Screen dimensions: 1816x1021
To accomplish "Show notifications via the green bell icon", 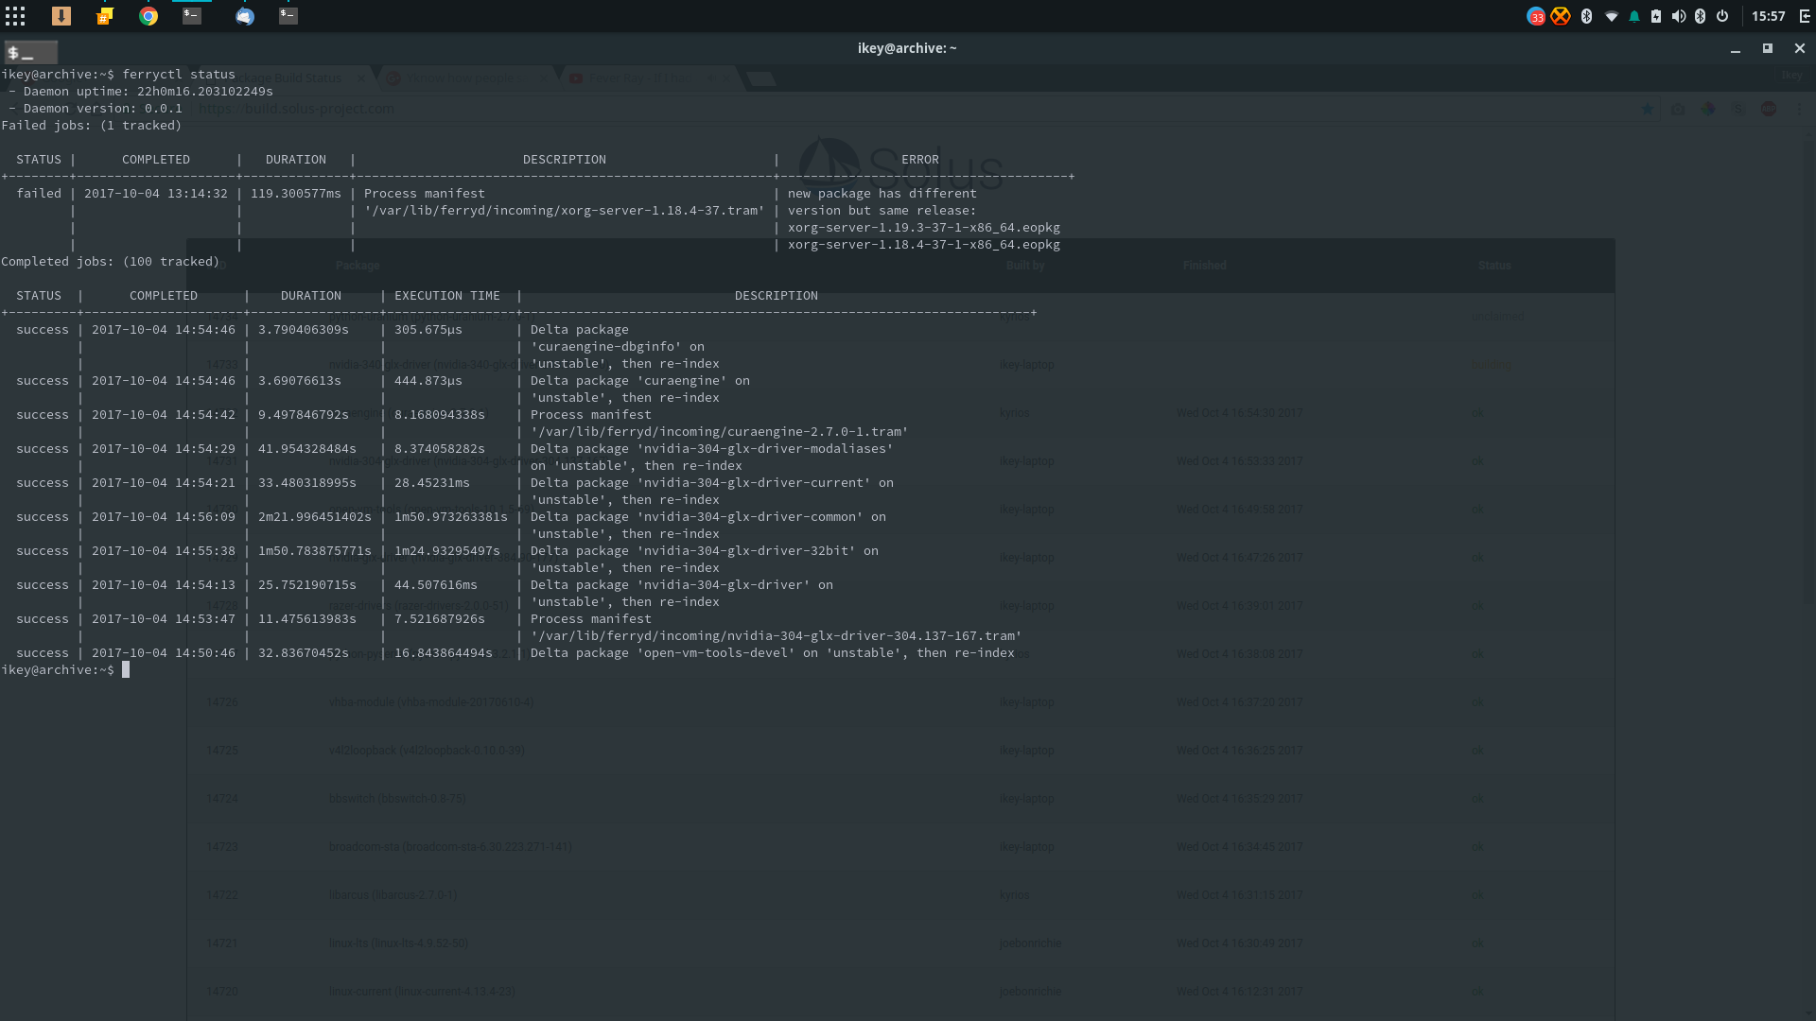I will [x=1634, y=16].
